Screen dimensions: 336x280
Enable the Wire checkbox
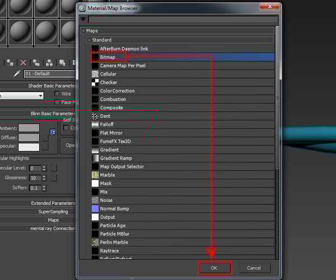57,94
